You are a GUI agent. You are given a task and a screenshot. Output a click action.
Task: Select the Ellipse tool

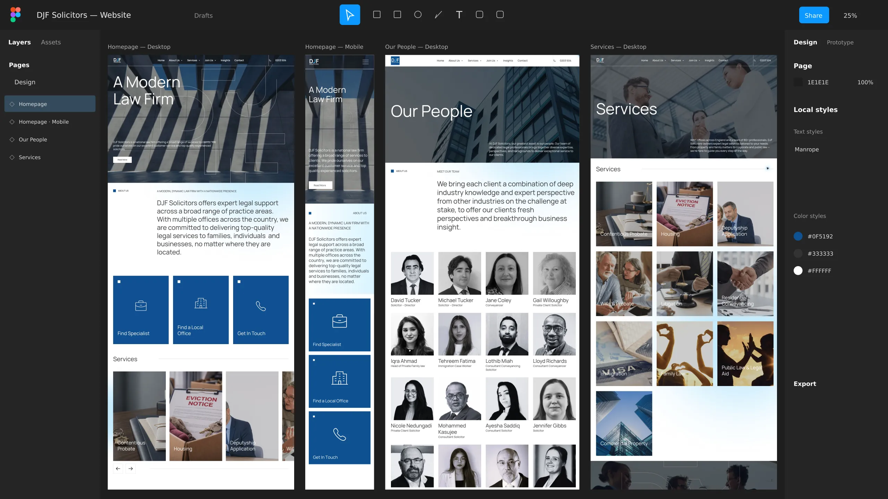(418, 15)
